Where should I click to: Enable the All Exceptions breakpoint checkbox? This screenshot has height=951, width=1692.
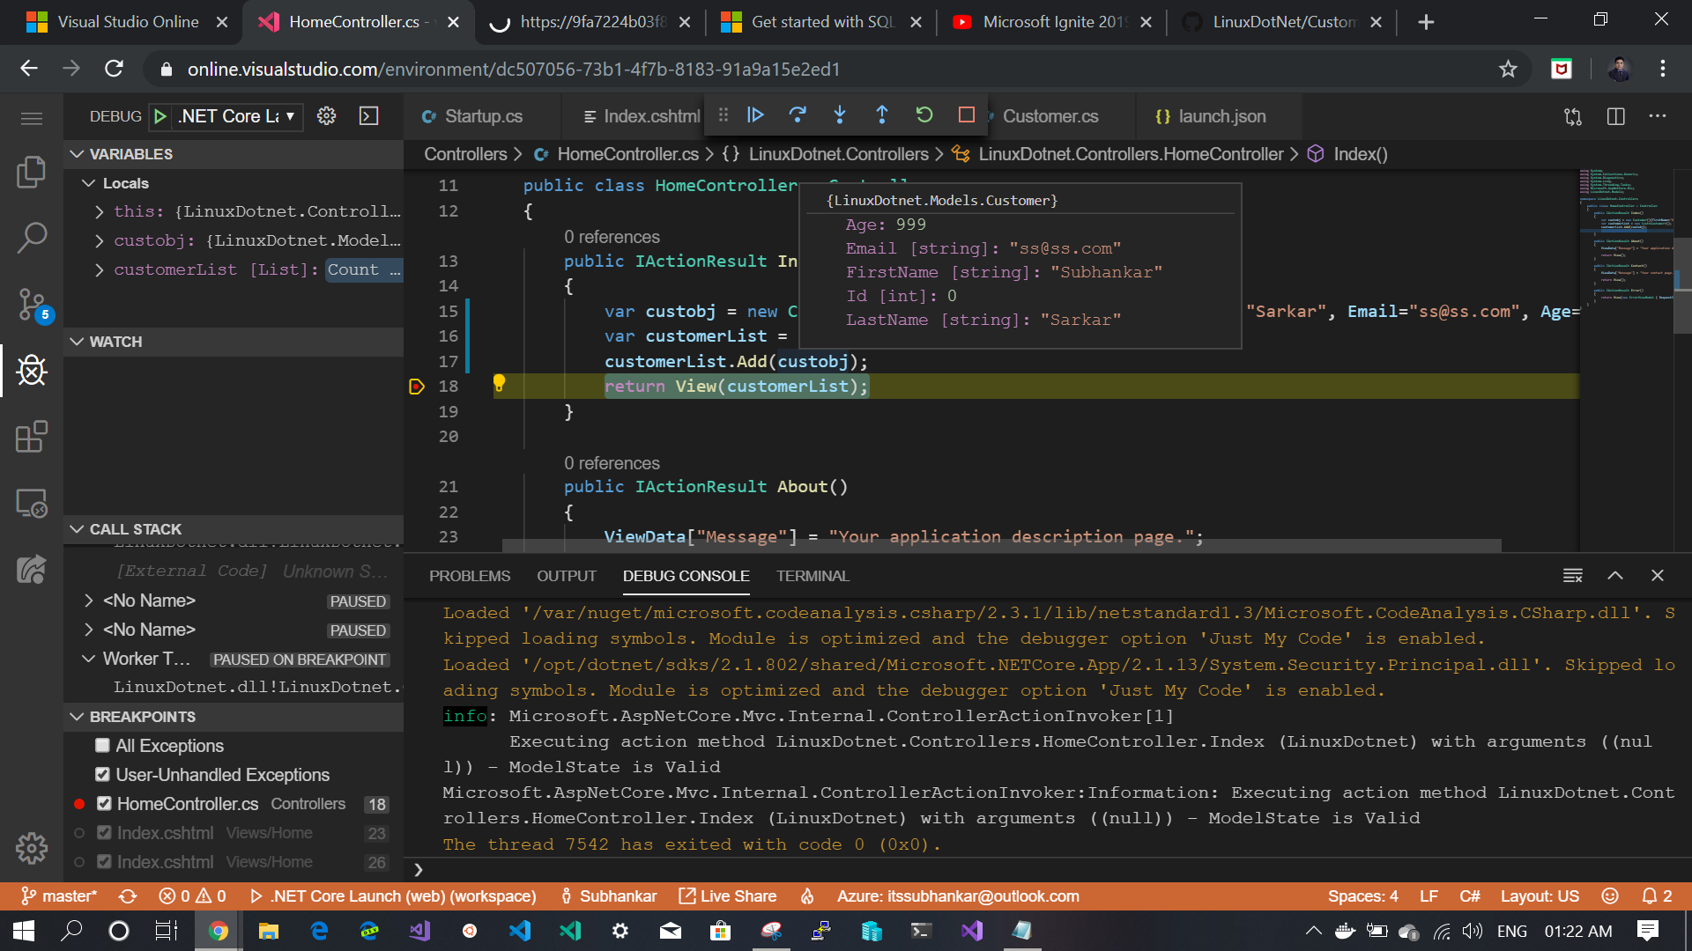click(x=103, y=746)
